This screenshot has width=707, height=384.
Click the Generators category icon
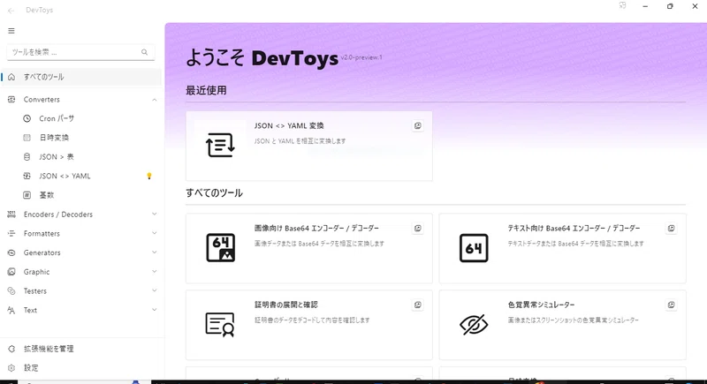pyautogui.click(x=11, y=252)
